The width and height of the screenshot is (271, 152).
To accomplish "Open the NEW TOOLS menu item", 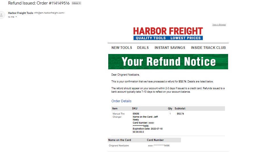I will coord(122,48).
